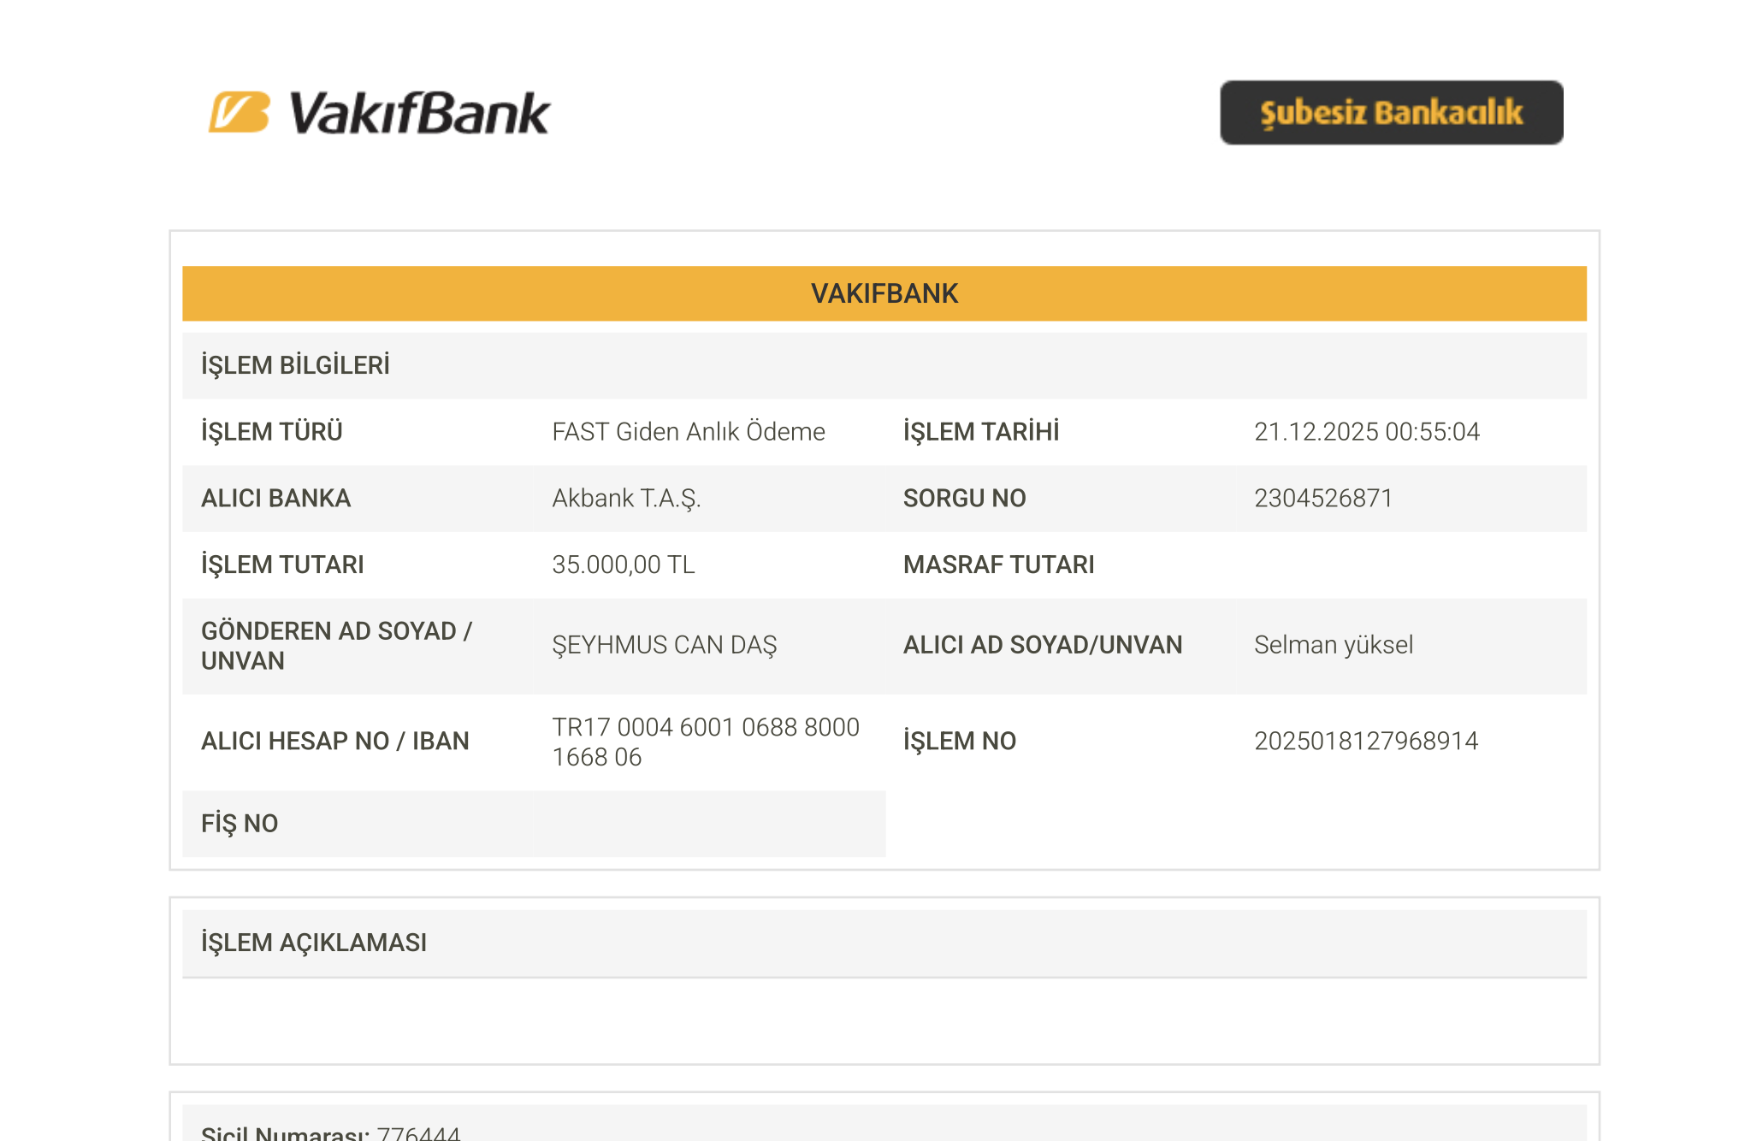Select the value FAST Giden Anlık Ödeme
Viewport: 1745px width, 1141px height.
pos(689,432)
